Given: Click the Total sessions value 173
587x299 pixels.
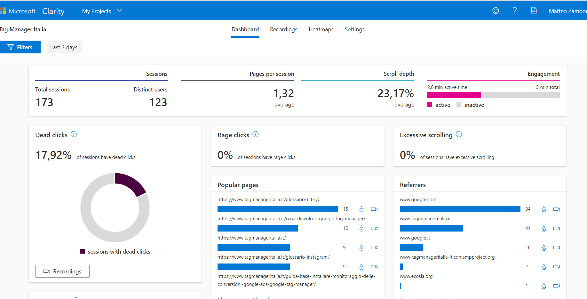Looking at the screenshot, I should [x=44, y=102].
